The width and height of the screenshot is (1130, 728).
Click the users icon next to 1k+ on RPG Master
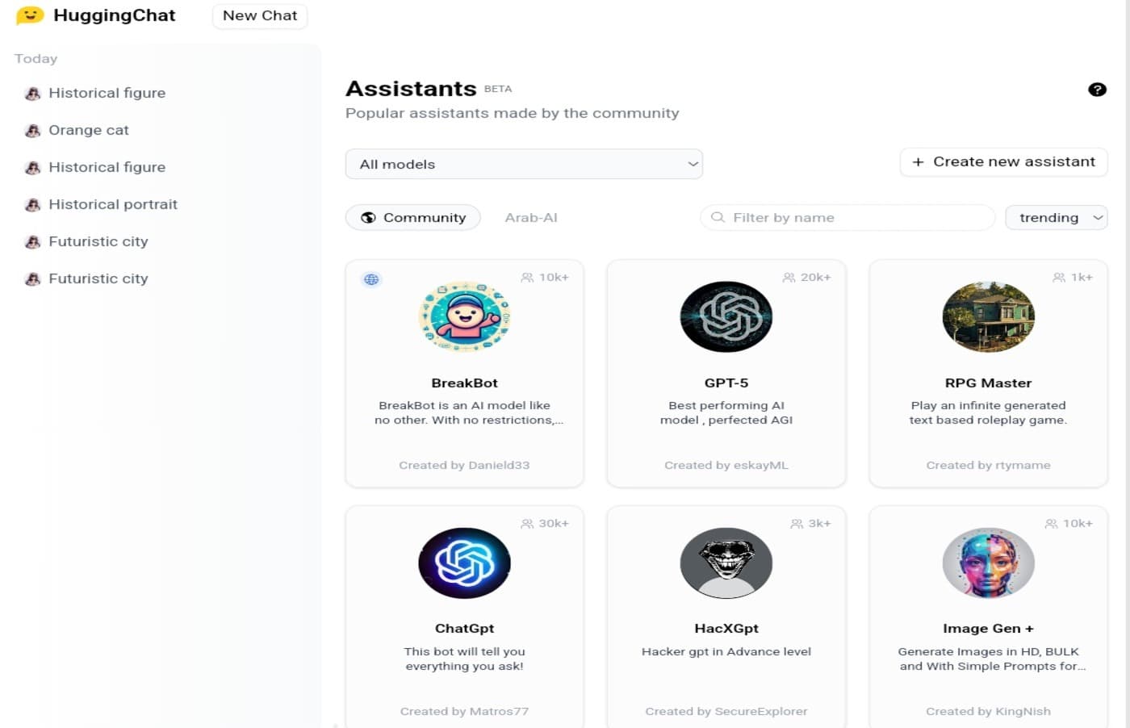tap(1059, 277)
